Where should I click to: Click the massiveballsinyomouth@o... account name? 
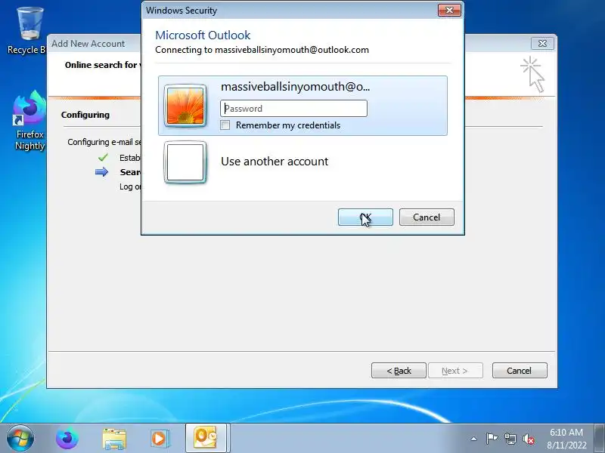point(295,87)
